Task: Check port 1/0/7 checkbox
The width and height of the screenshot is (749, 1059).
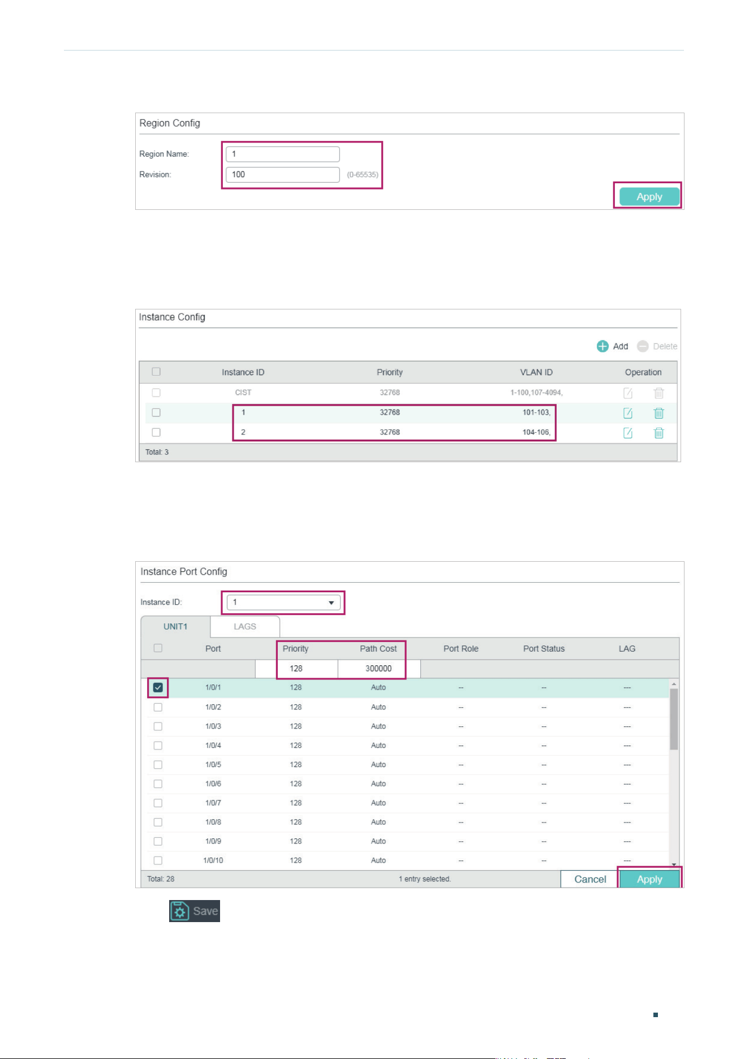Action: [x=158, y=803]
